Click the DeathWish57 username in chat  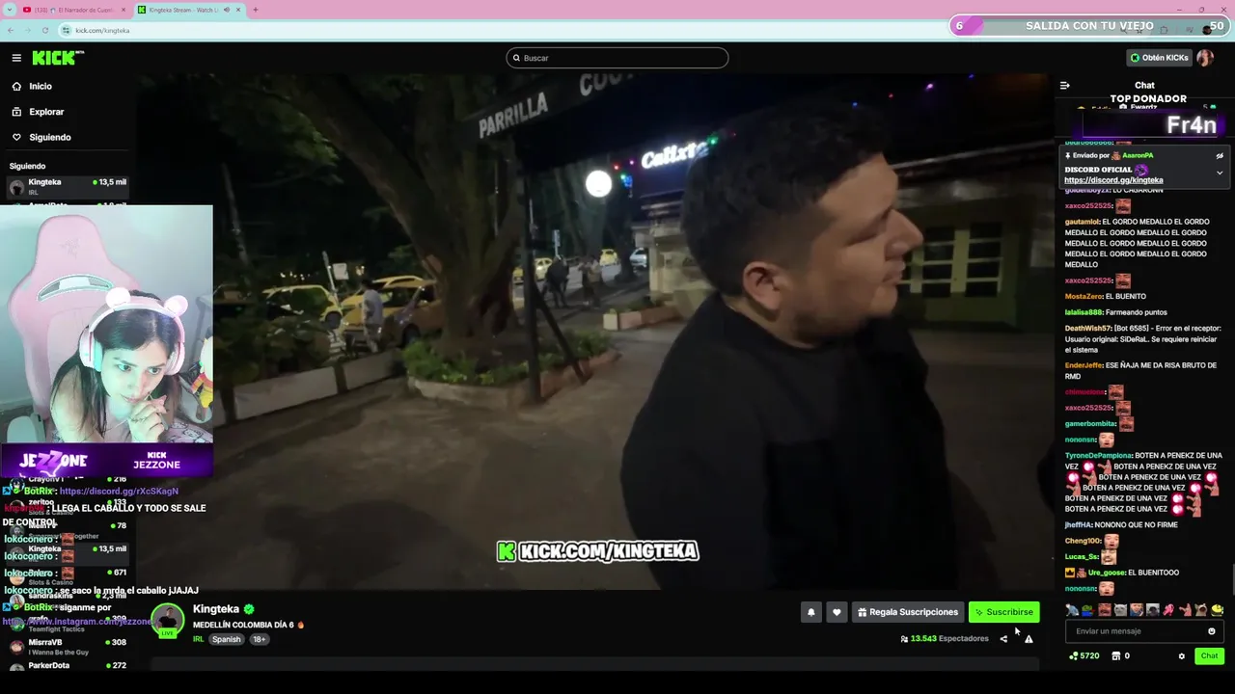(1087, 329)
